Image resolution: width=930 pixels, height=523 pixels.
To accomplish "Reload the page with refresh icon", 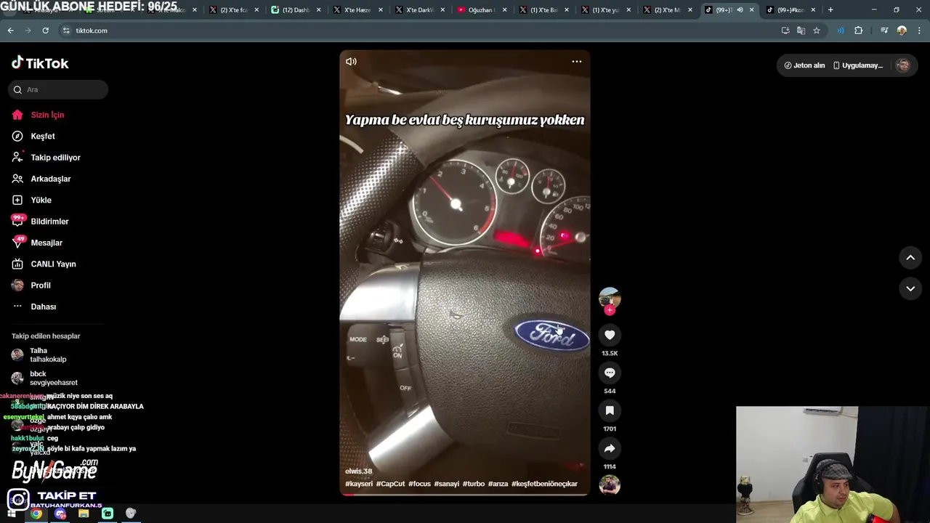I will coord(45,31).
